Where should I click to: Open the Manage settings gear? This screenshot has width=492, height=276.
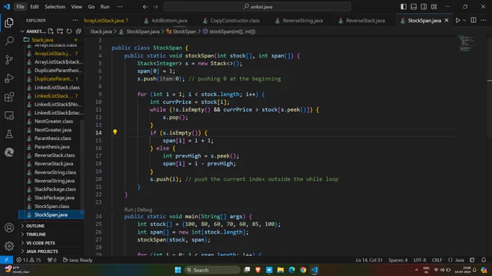pos(9,246)
